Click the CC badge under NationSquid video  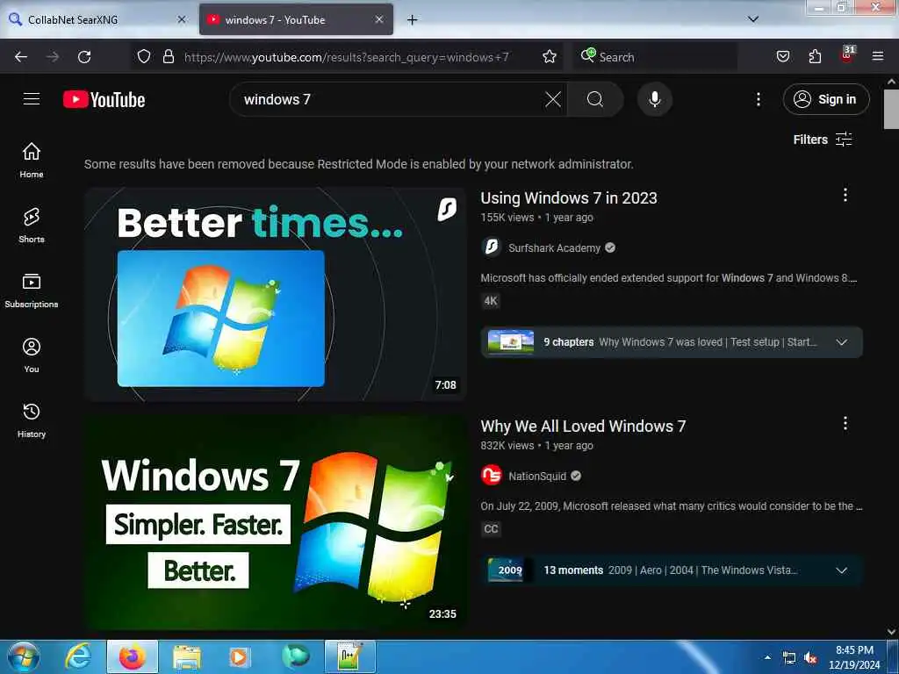point(492,529)
